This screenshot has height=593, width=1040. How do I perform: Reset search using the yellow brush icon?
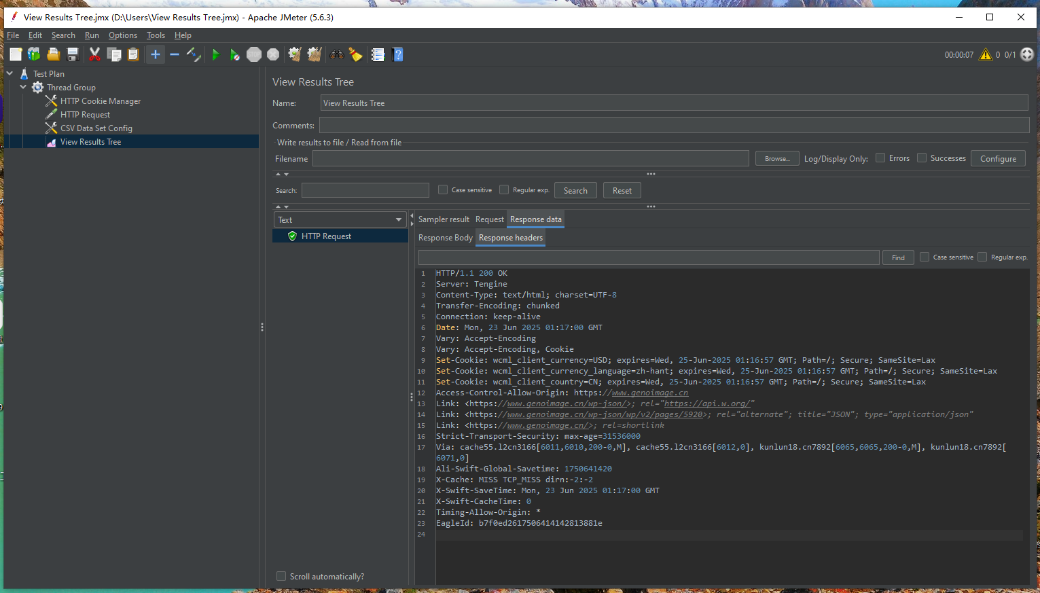point(356,54)
